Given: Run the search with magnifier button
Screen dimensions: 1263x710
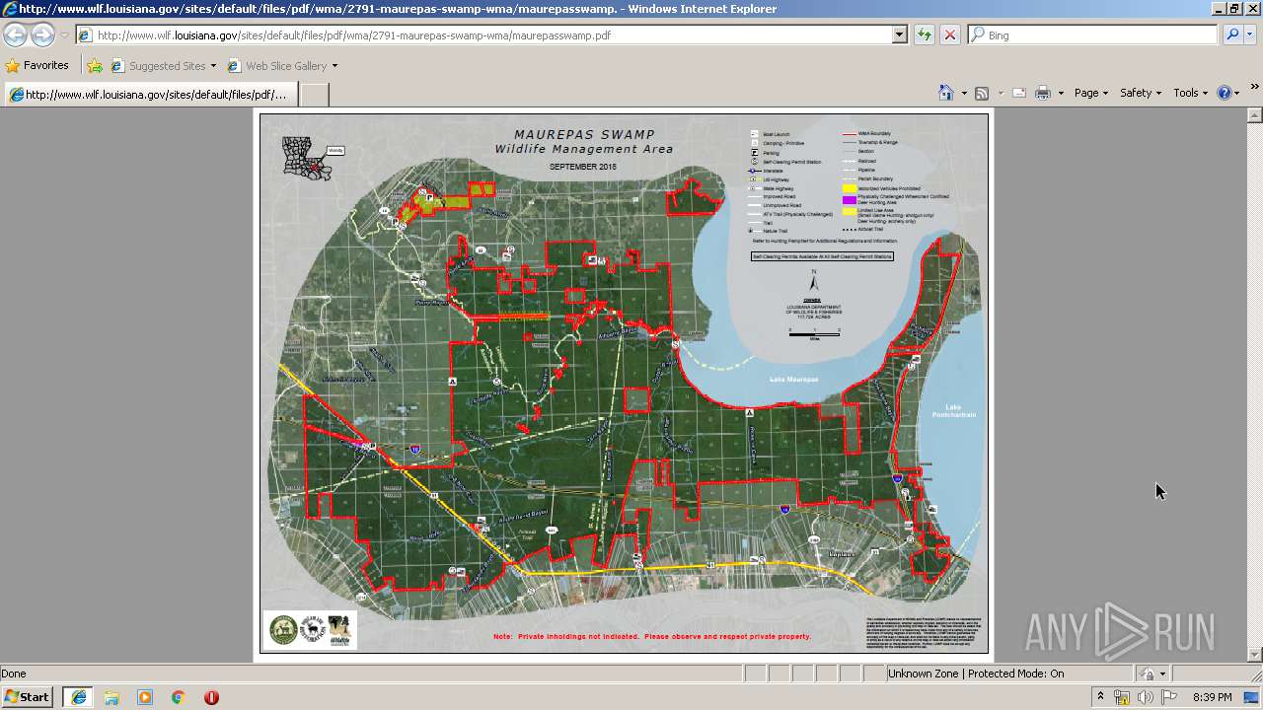Looking at the screenshot, I should pos(1231,35).
